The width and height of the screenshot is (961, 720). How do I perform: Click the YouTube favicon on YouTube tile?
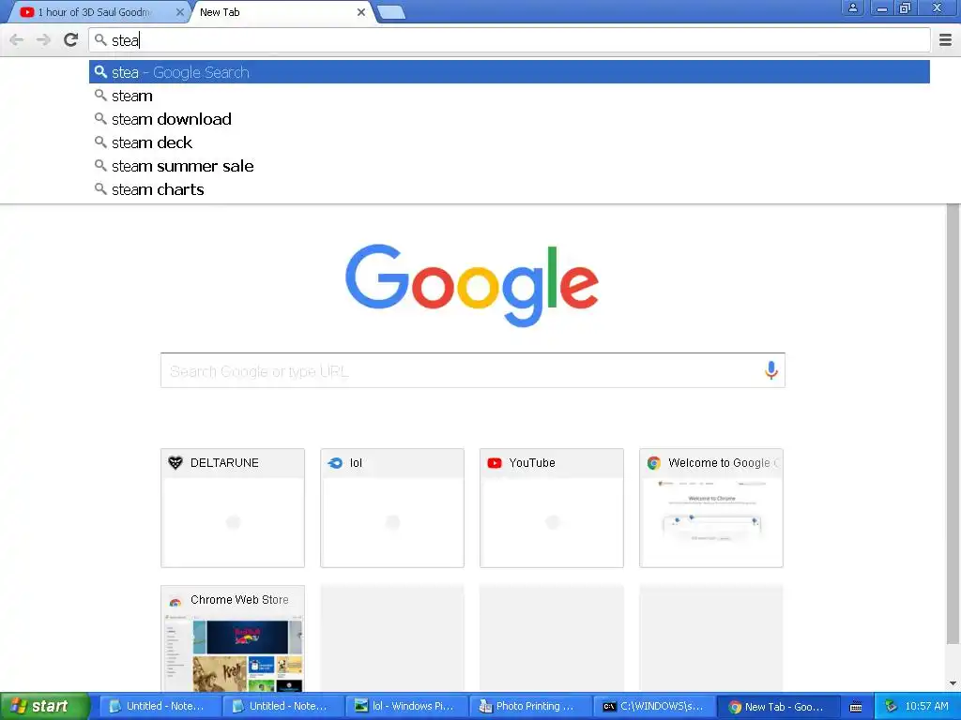click(x=495, y=463)
